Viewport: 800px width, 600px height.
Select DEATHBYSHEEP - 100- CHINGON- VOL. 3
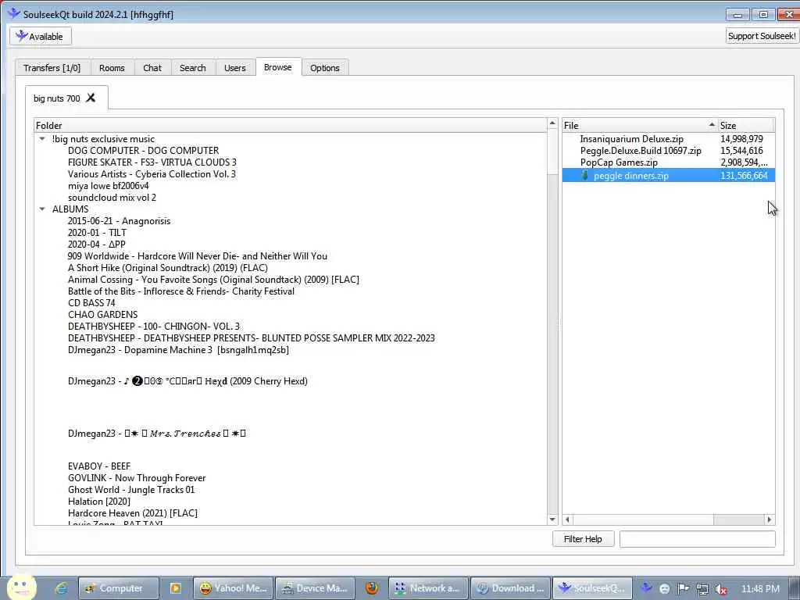[154, 327]
